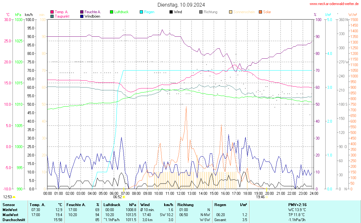Click the cyan Regen legend square
This screenshot has height=223, width=361.
point(141,12)
